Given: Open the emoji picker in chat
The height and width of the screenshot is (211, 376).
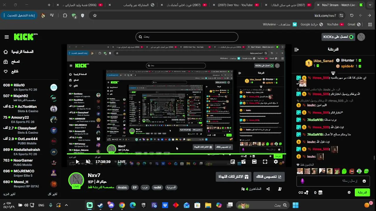Looking at the screenshot, I should pos(364,181).
